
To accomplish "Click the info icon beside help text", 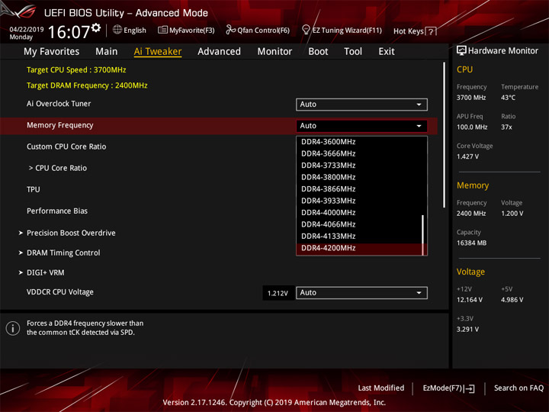I will coord(13,328).
